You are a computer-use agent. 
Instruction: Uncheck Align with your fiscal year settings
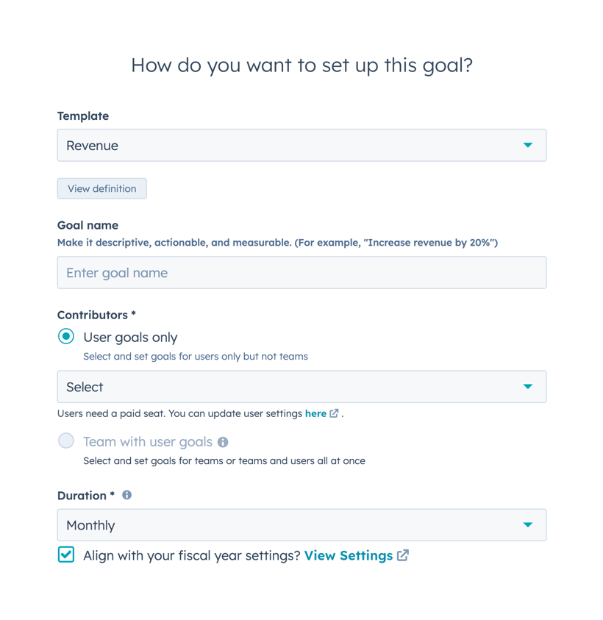65,555
